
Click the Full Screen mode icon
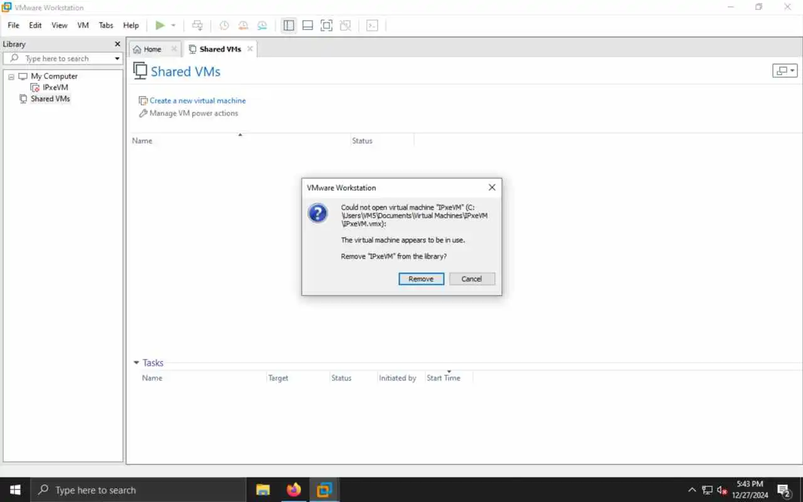(326, 25)
